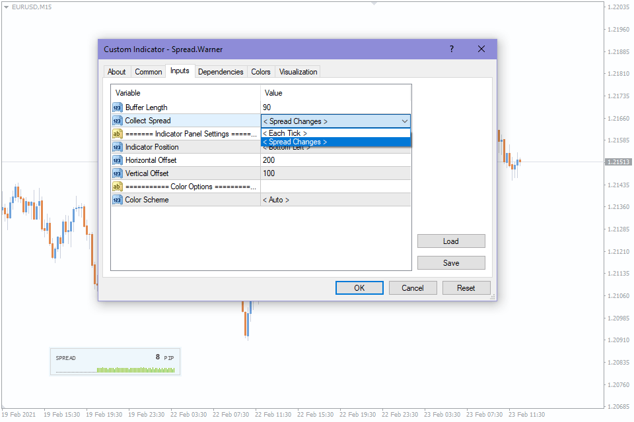Click the Cancel button

click(x=412, y=288)
